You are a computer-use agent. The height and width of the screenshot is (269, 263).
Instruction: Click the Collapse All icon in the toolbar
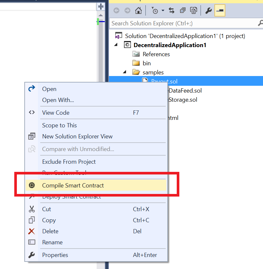[182, 10]
